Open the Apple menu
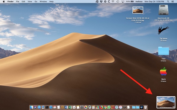177x110 pixels. pos(4,1)
